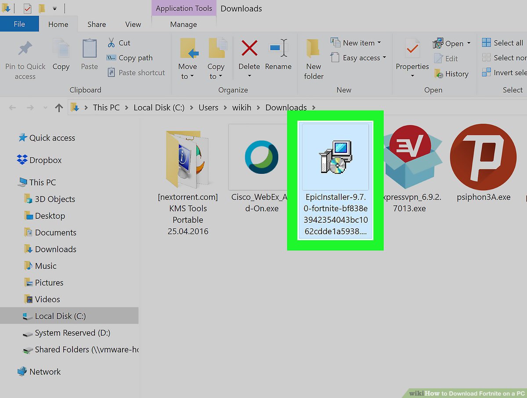The width and height of the screenshot is (527, 398).
Task: Select the psiphon3A.exe file thumbnail
Action: (x=483, y=157)
